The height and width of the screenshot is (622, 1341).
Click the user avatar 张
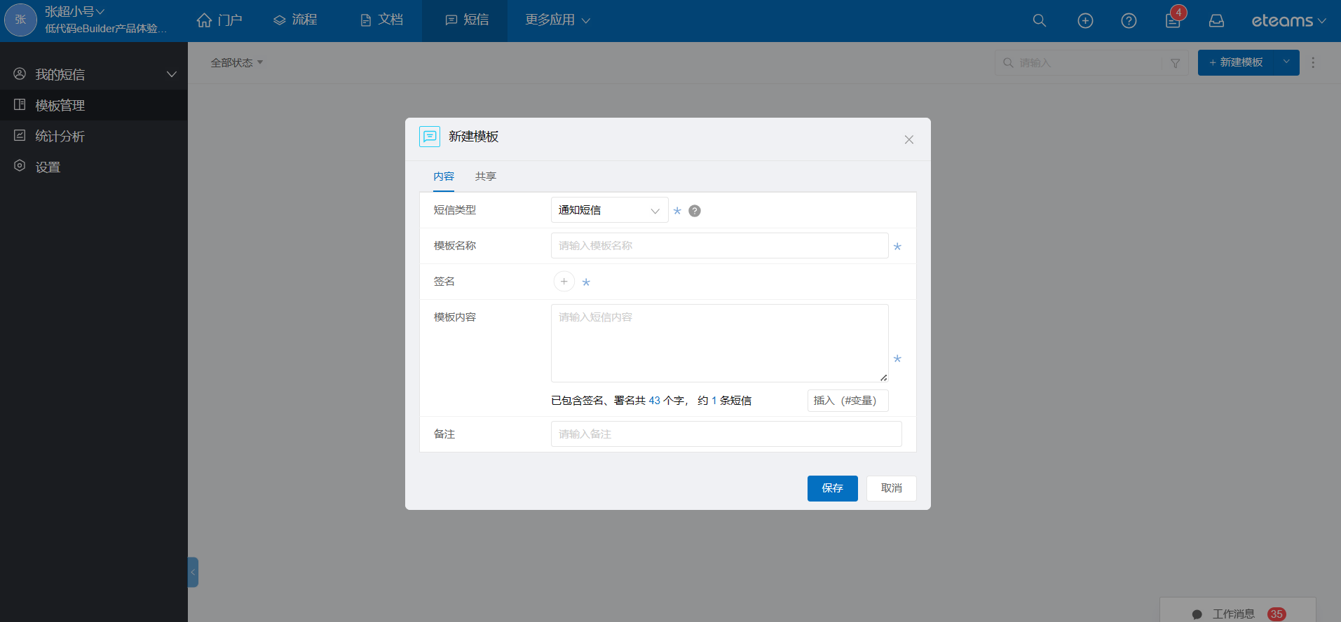20,20
